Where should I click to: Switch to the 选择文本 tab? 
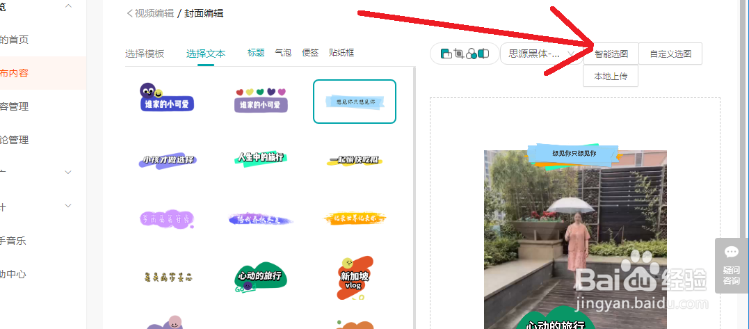(206, 54)
